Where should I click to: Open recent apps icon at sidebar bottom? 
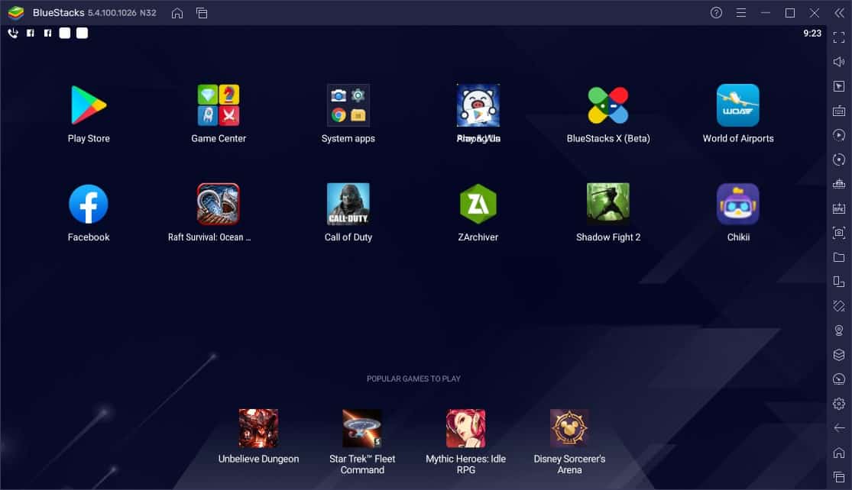click(x=839, y=477)
